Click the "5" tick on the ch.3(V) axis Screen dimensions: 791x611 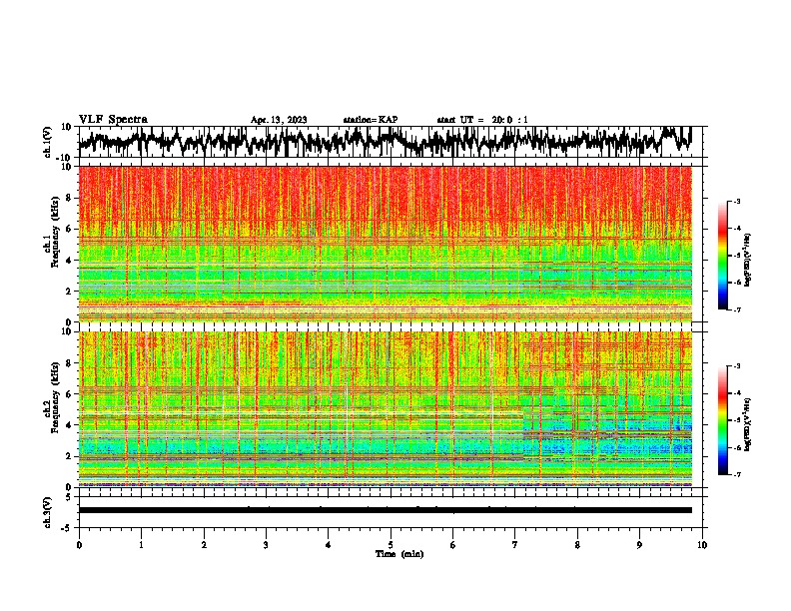coord(70,497)
